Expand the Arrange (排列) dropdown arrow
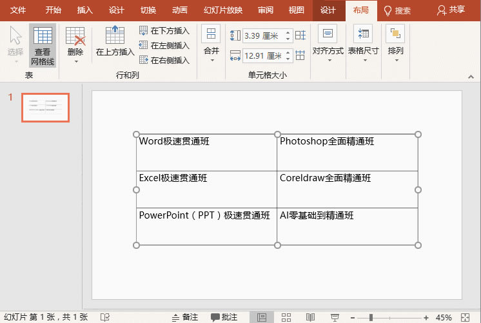Screen dimensions: 481x323 (x=397, y=61)
